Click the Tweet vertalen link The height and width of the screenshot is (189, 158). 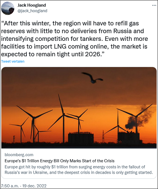pyautogui.click(x=13, y=61)
